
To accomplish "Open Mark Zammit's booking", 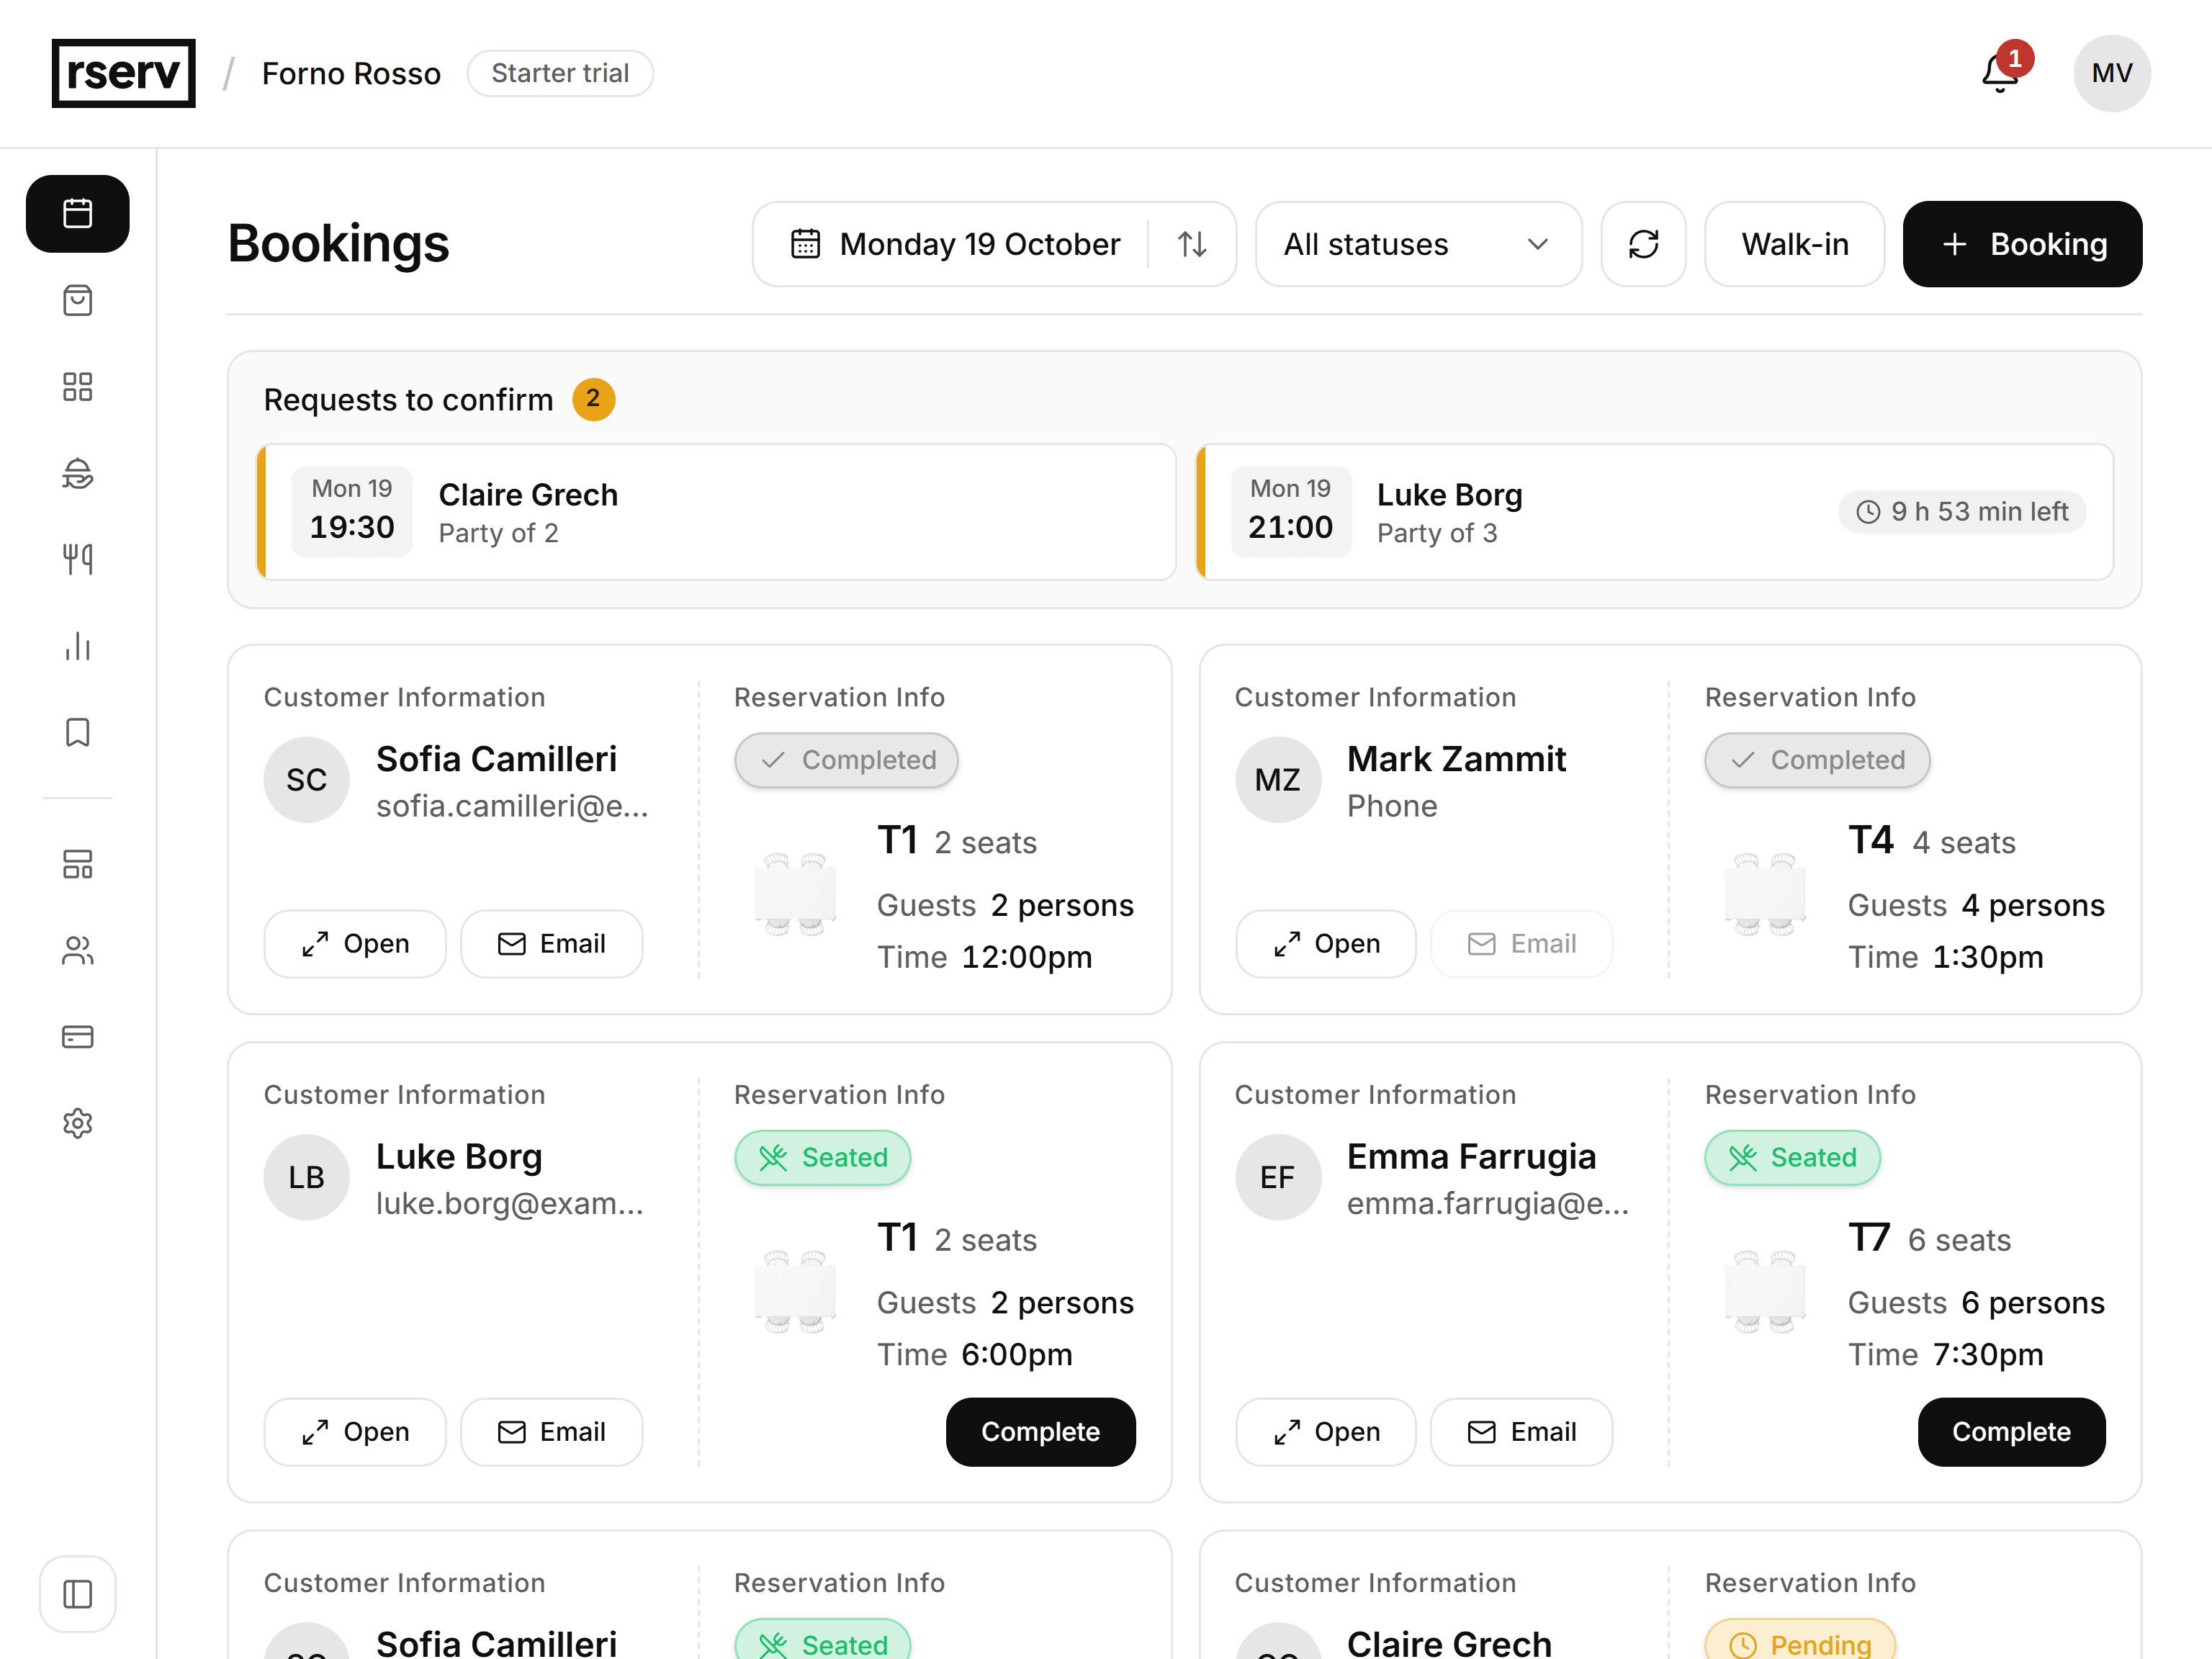I will click(x=1326, y=944).
